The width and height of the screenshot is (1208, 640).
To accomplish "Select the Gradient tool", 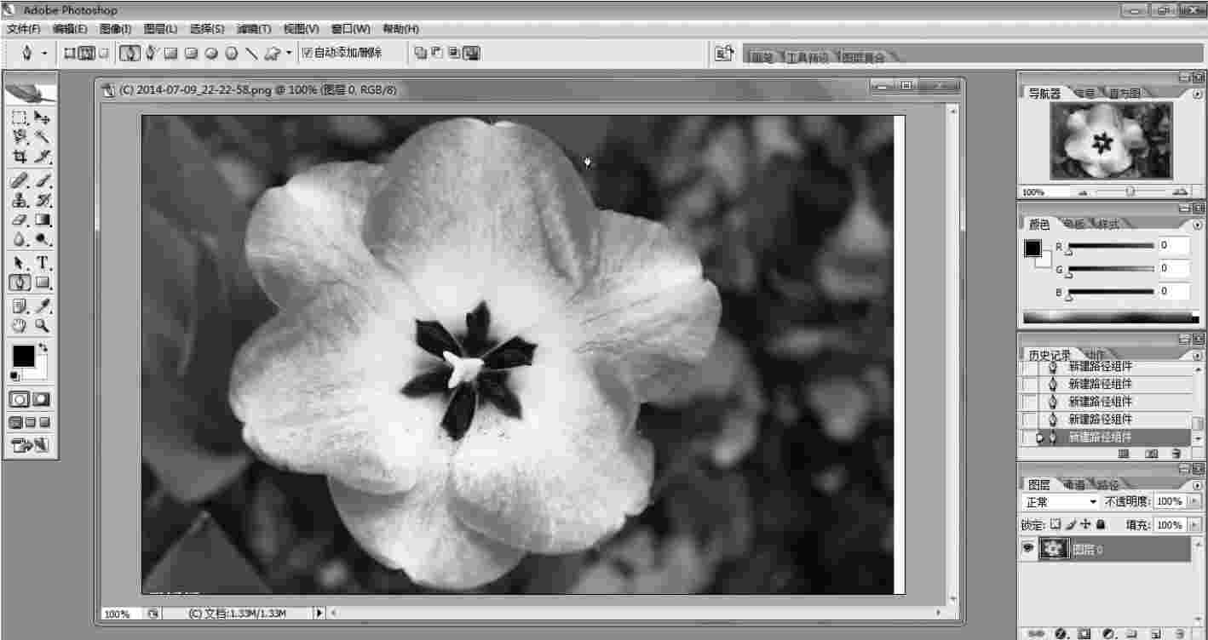I will (x=43, y=220).
